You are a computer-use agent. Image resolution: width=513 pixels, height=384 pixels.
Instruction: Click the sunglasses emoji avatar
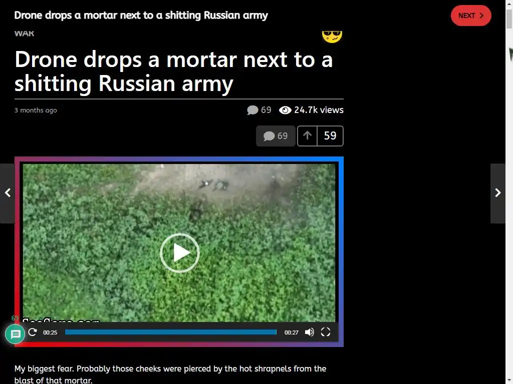pyautogui.click(x=332, y=36)
